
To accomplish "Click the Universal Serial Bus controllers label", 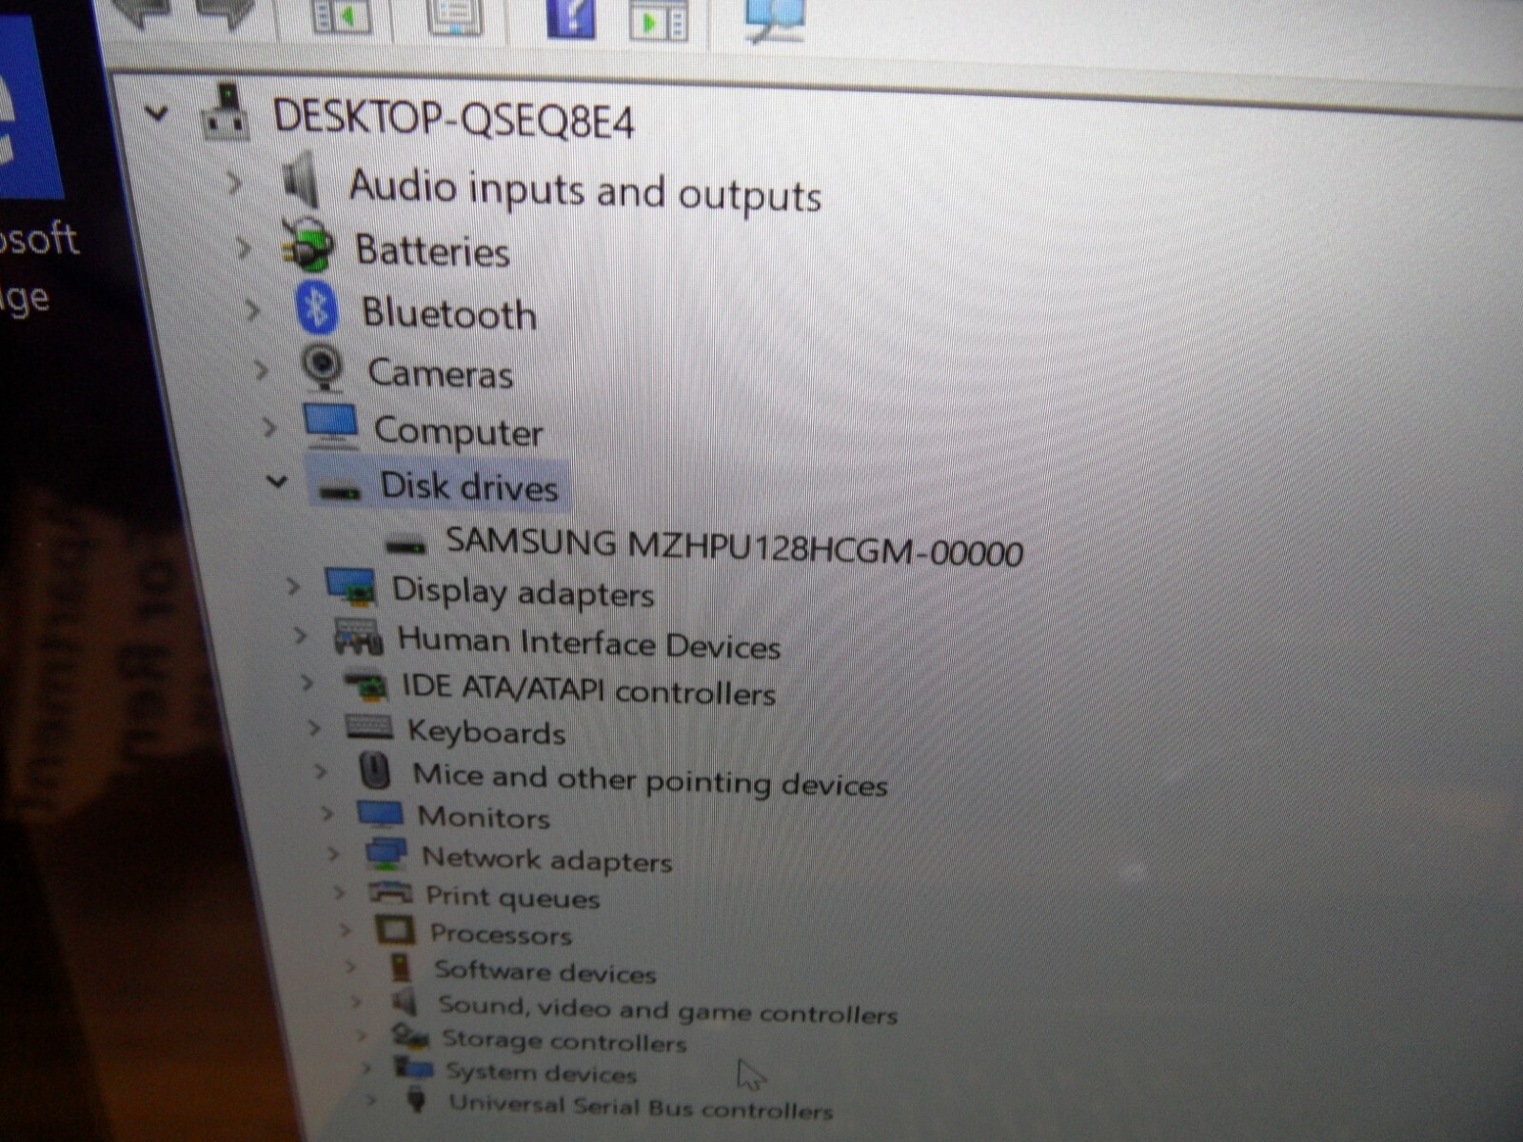I will (641, 1107).
